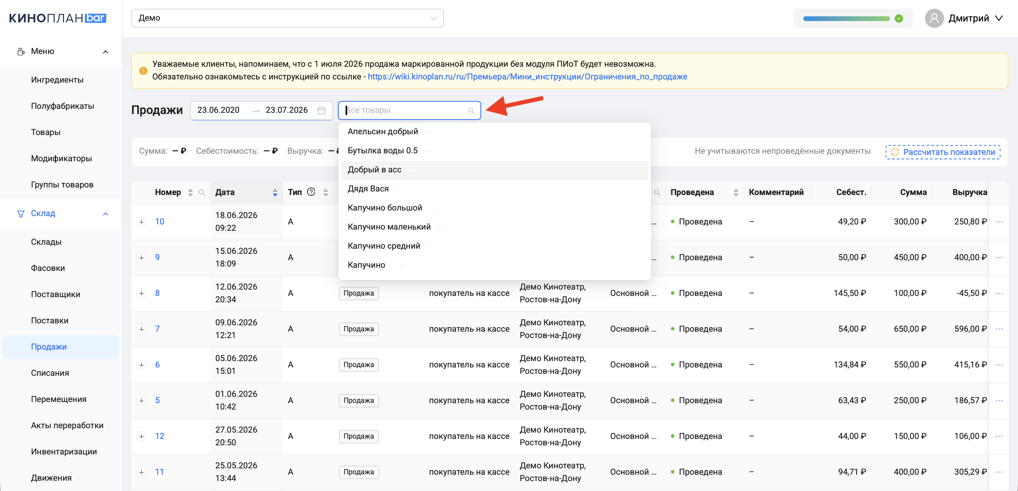Expand row details for sale 10
The image size is (1018, 491).
point(142,222)
